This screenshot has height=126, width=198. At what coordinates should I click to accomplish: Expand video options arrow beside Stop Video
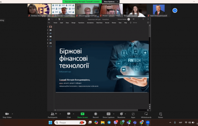click(13, 114)
